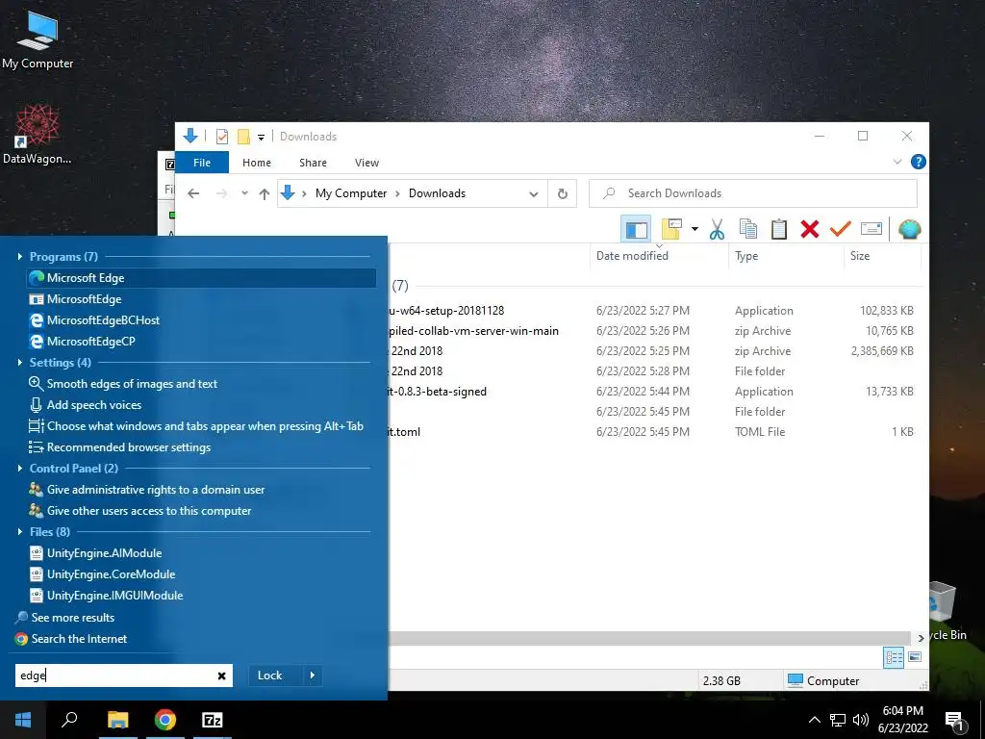Open the recent locations dropdown arrow
The height and width of the screenshot is (739, 985).
click(x=244, y=193)
